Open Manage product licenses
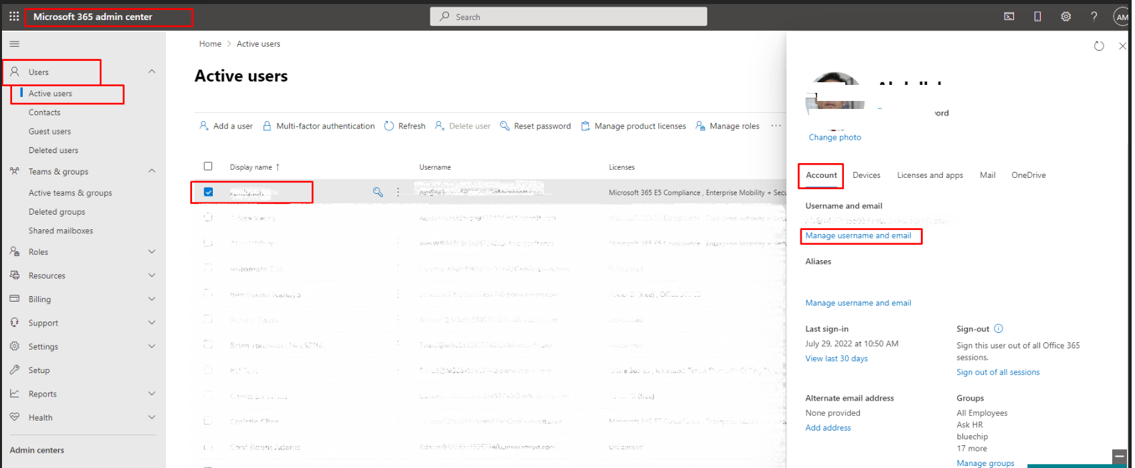This screenshot has width=1135, height=468. 633,126
